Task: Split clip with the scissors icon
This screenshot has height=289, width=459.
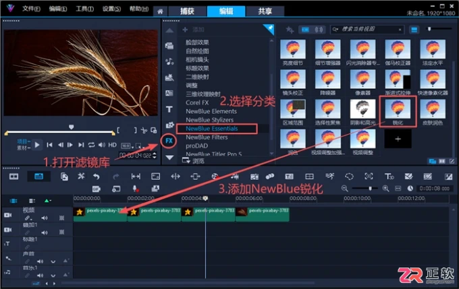Action: (144, 130)
